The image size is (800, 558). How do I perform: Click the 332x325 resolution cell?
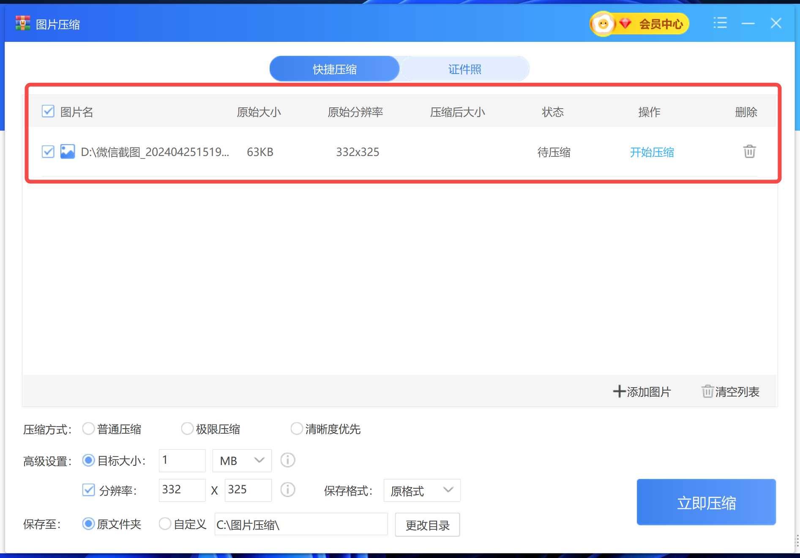pyautogui.click(x=358, y=152)
